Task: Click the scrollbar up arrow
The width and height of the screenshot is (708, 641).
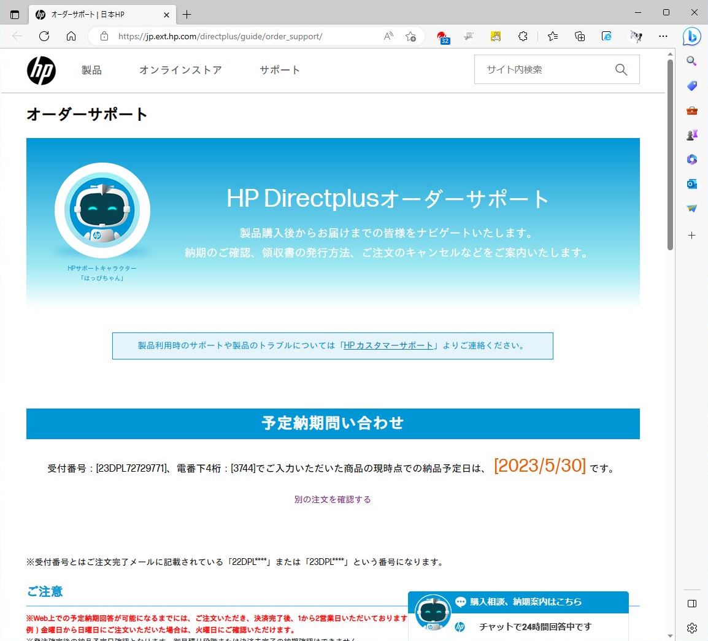Action: 670,54
